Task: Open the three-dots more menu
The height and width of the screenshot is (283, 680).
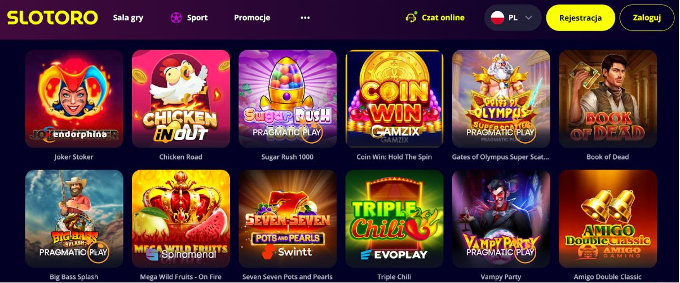Action: [x=305, y=17]
